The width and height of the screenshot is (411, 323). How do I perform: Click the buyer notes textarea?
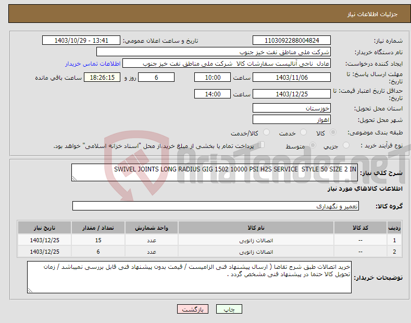click(189, 277)
